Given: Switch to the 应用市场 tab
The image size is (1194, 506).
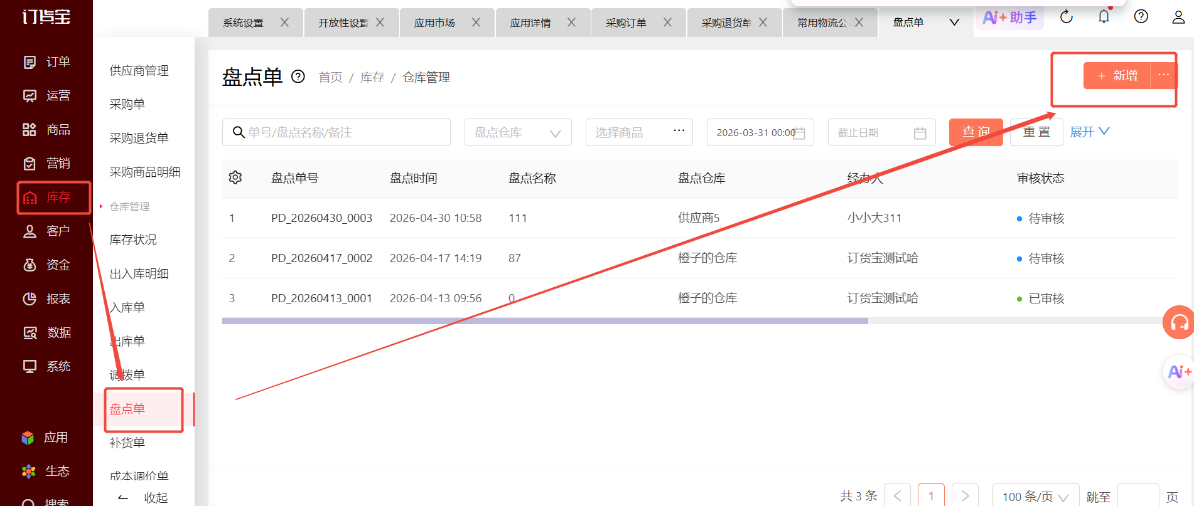Looking at the screenshot, I should [x=434, y=23].
